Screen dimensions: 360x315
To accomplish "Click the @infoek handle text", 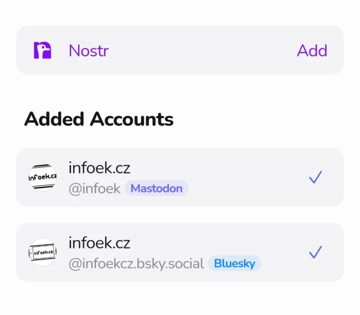I will click(94, 188).
